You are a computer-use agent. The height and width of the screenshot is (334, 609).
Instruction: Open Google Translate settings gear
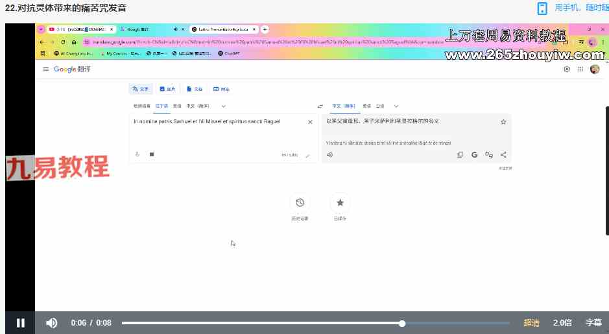(x=567, y=69)
